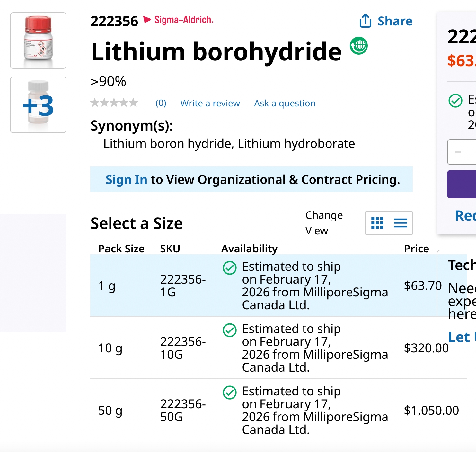Open the +3 more images thumbnail

tap(38, 105)
